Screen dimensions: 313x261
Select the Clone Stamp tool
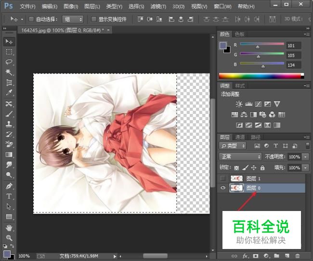9,124
